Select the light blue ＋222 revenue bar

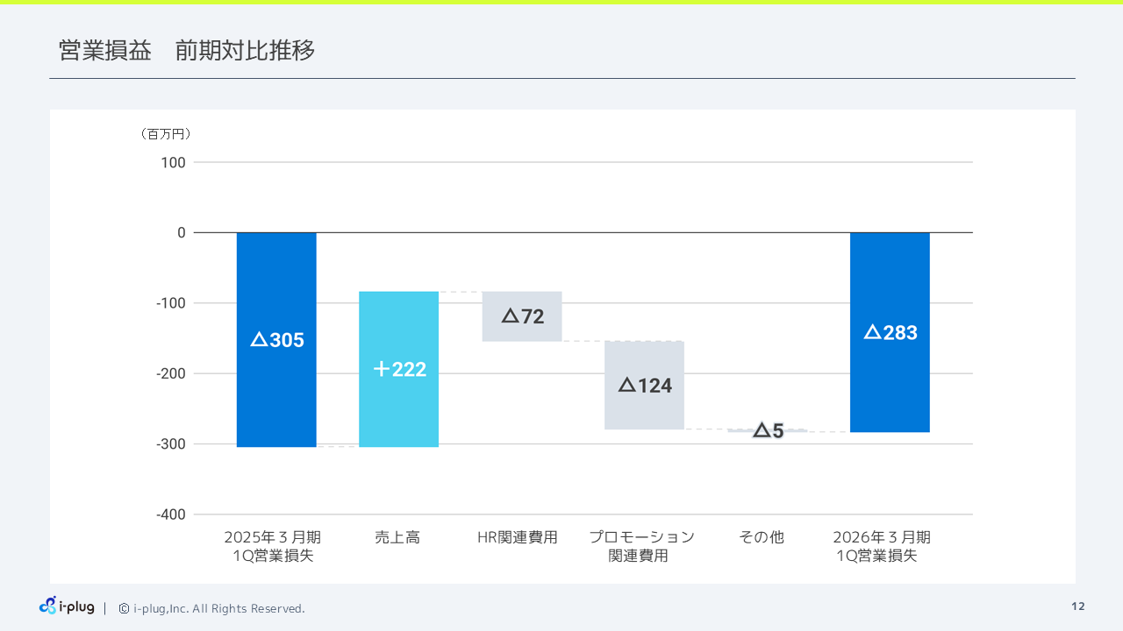pyautogui.click(x=398, y=369)
